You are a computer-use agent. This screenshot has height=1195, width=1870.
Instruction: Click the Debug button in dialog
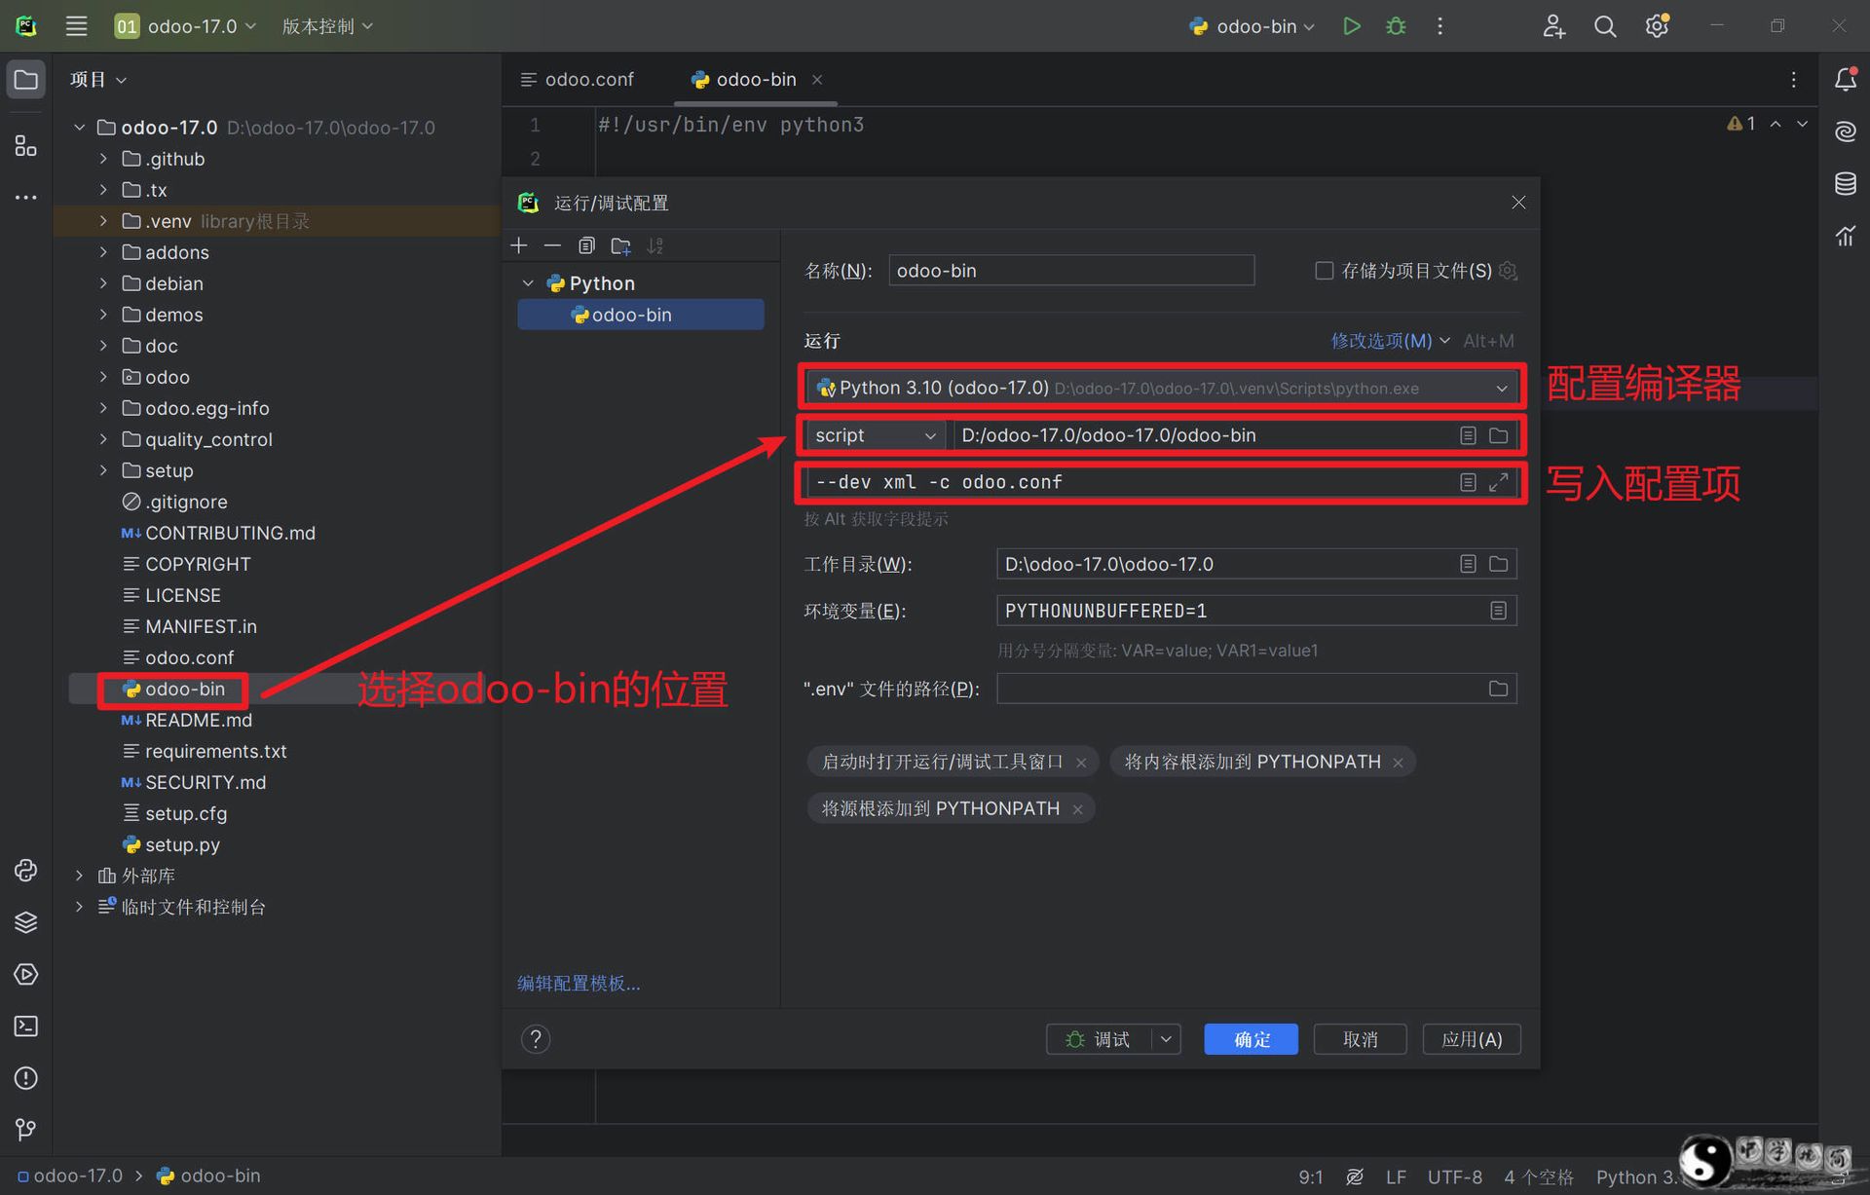(1100, 1039)
